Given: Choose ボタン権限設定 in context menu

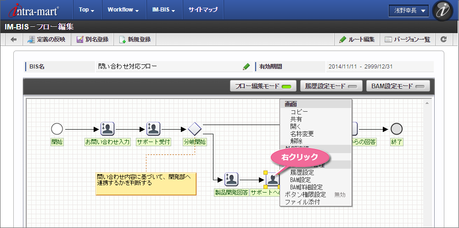Looking at the screenshot, I should coord(305,194).
